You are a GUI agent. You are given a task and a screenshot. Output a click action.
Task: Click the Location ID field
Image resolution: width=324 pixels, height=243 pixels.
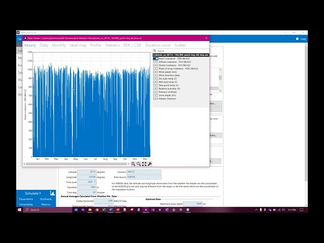click(x=144, y=172)
